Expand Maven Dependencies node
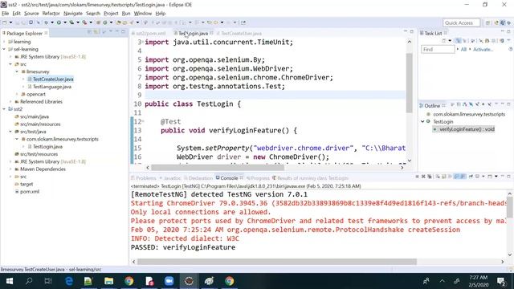Screen dimensions: 514x289 pyautogui.click(x=10, y=169)
